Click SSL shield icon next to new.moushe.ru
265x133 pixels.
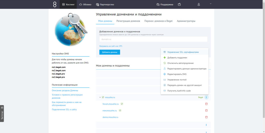tap(120, 110)
